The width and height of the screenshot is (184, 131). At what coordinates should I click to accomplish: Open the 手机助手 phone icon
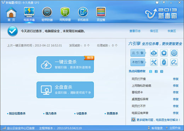point(83,14)
